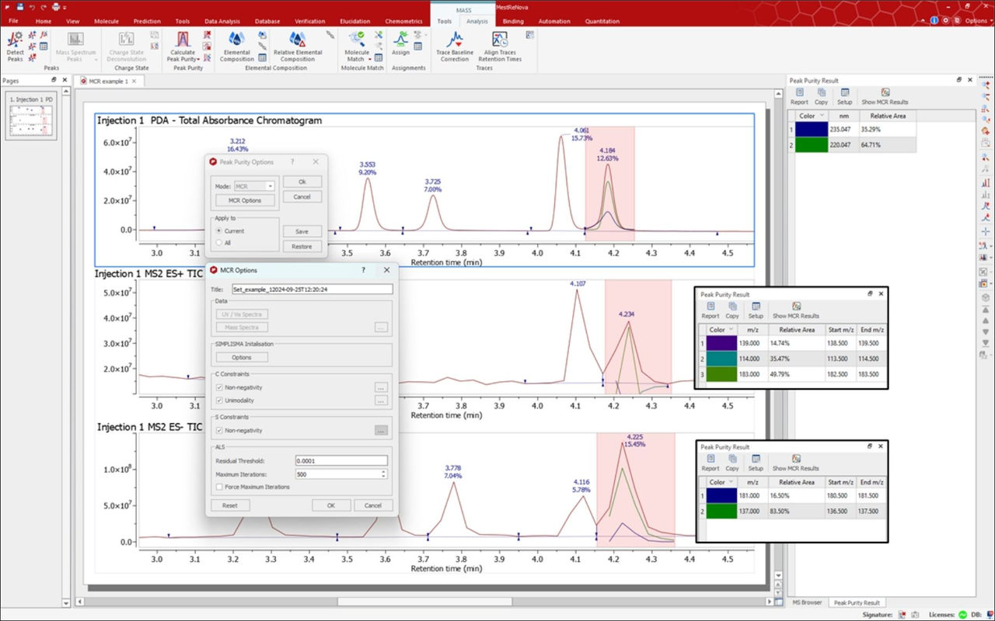The image size is (995, 621).
Task: Open Relative Elemental Composition
Action: (298, 46)
